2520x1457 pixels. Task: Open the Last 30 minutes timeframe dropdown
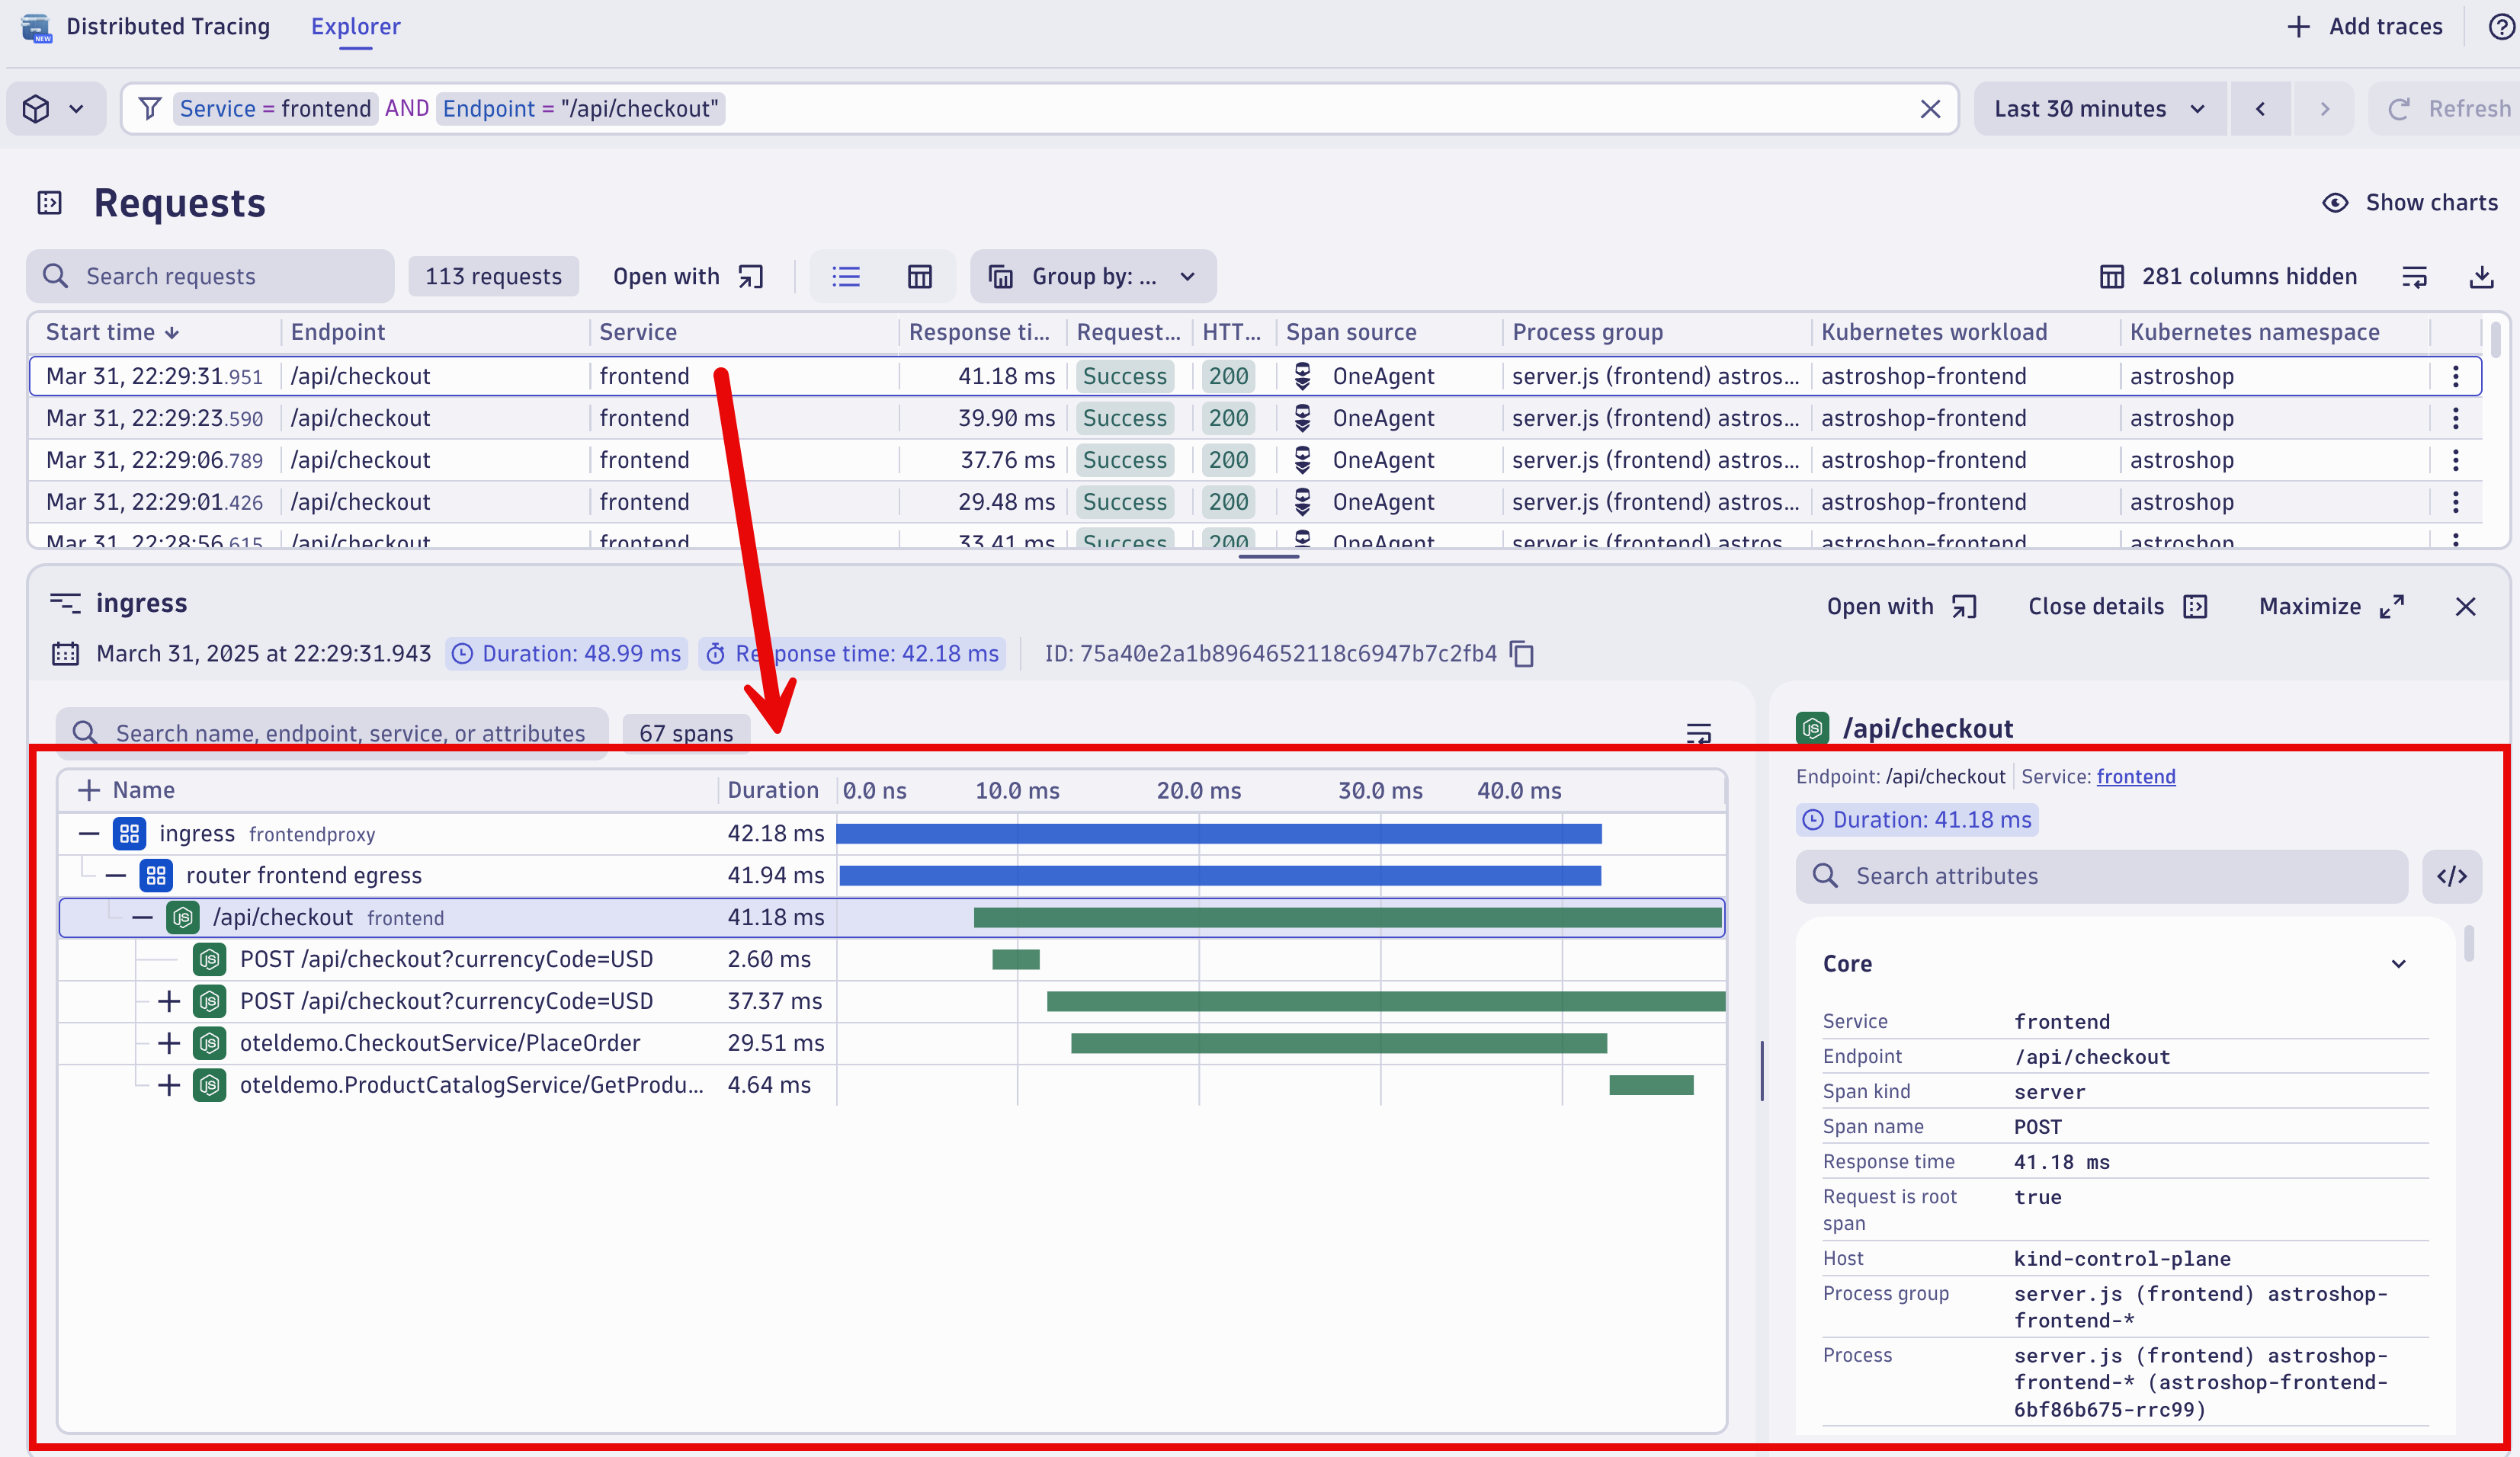(2099, 108)
